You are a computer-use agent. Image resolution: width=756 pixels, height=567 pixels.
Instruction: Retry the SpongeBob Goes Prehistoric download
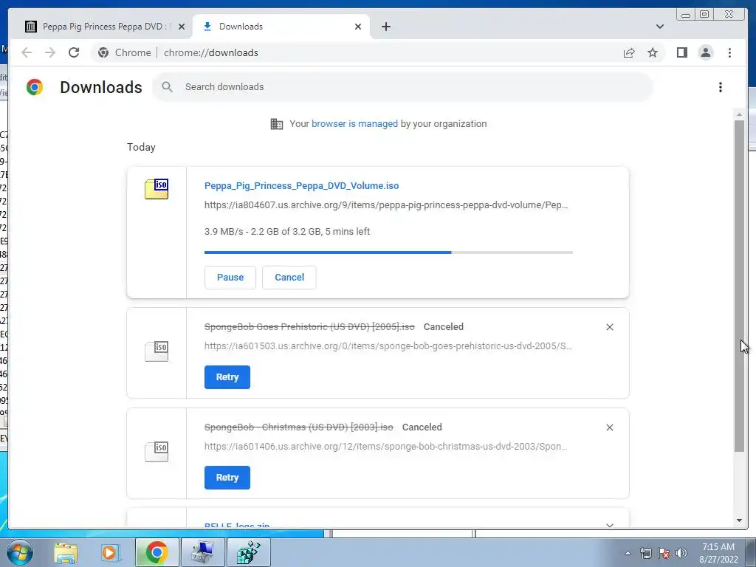tap(227, 377)
